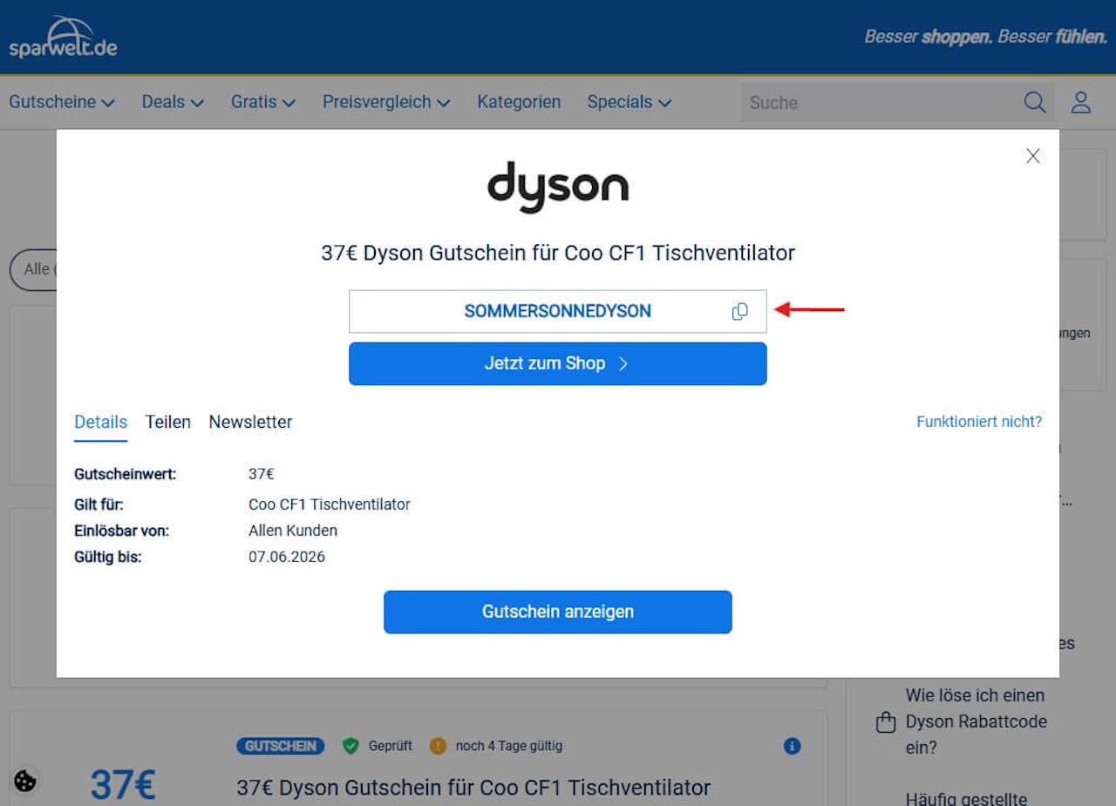The width and height of the screenshot is (1116, 806).
Task: Click the blue info icon
Action: [x=792, y=746]
